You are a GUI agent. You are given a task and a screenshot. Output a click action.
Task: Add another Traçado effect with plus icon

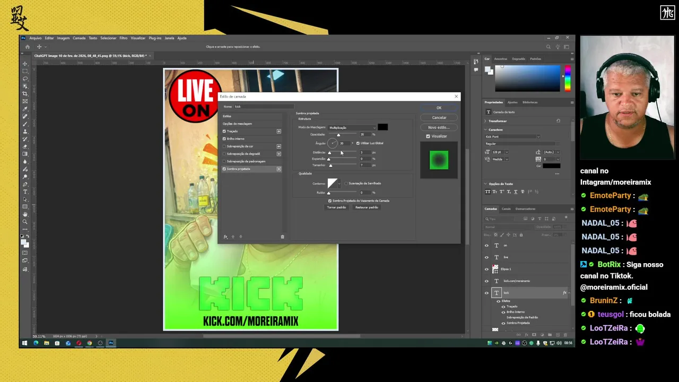(278, 131)
